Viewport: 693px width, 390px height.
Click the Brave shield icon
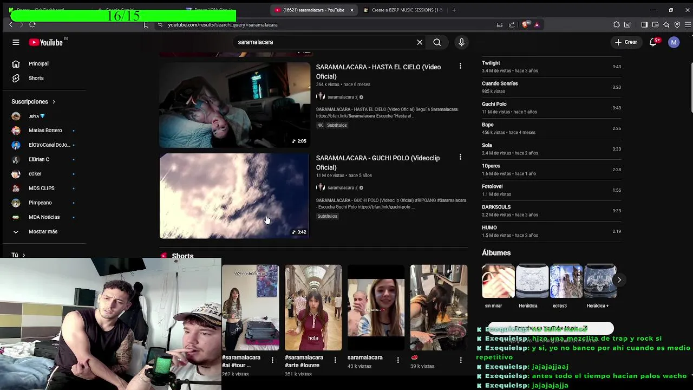524,24
